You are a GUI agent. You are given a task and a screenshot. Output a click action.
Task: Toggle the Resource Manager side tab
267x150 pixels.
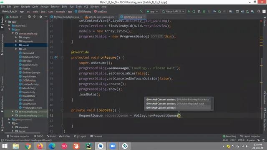[x=2, y=44]
